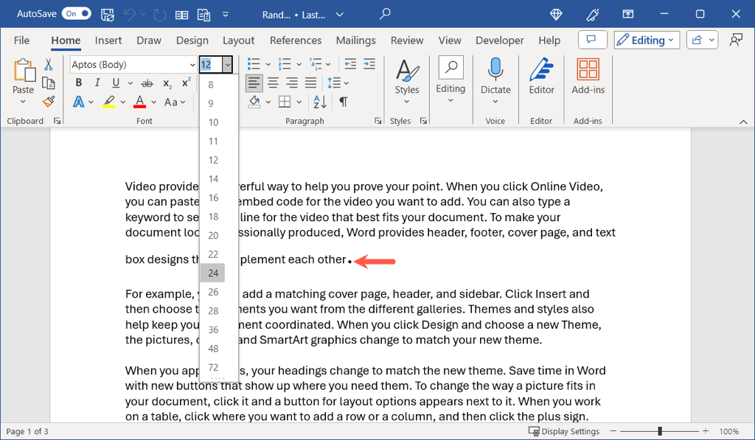Image resolution: width=755 pixels, height=440 pixels.
Task: Toggle Show/Hide paragraph marks
Action: 343,102
